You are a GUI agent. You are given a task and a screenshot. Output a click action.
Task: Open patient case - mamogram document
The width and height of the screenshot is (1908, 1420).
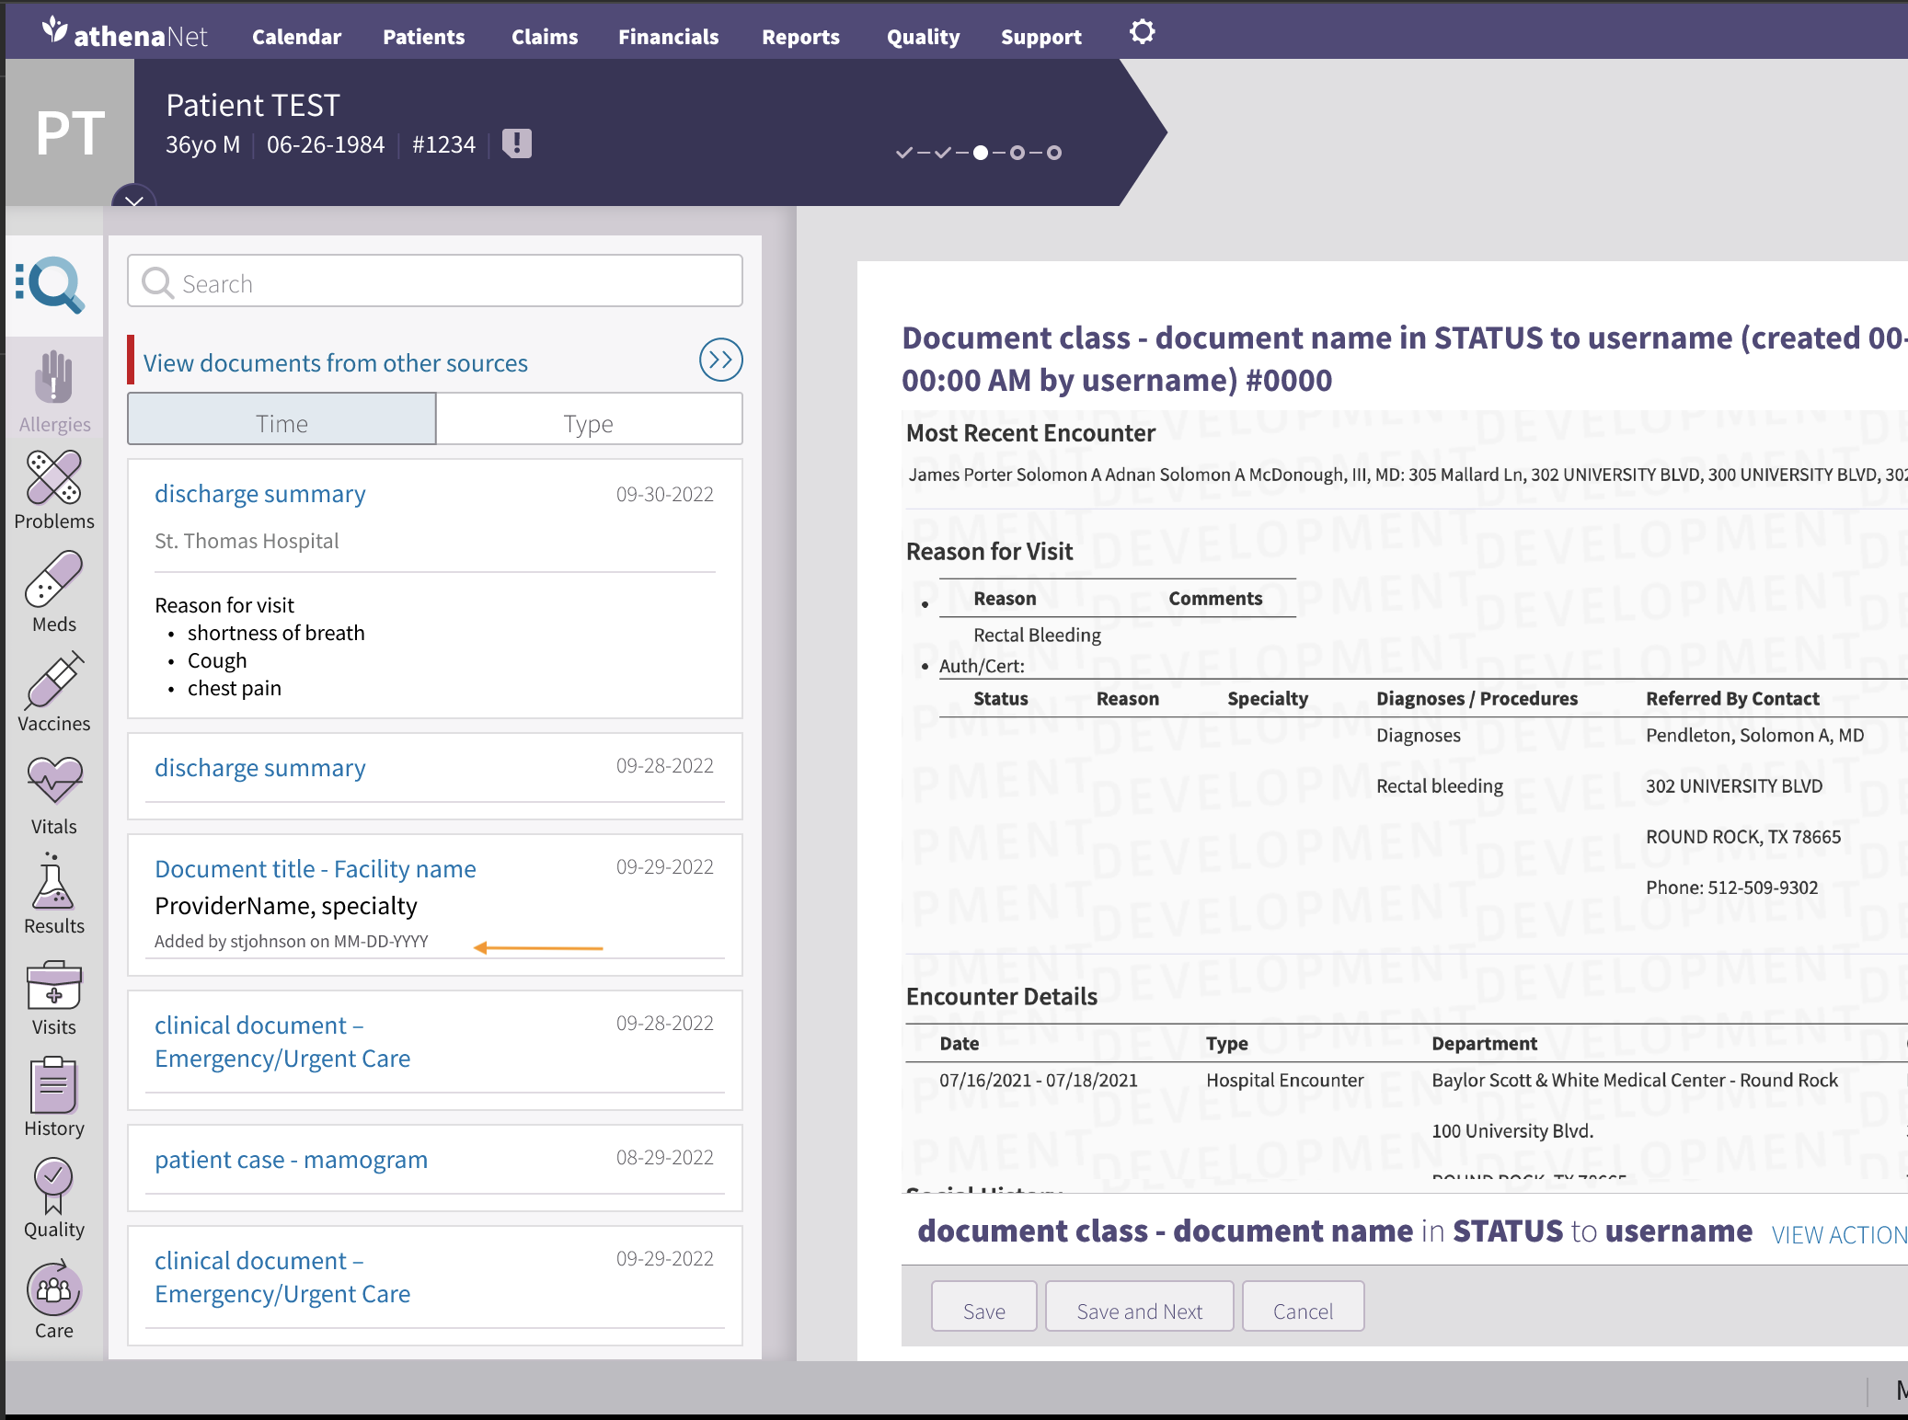pos(291,1159)
